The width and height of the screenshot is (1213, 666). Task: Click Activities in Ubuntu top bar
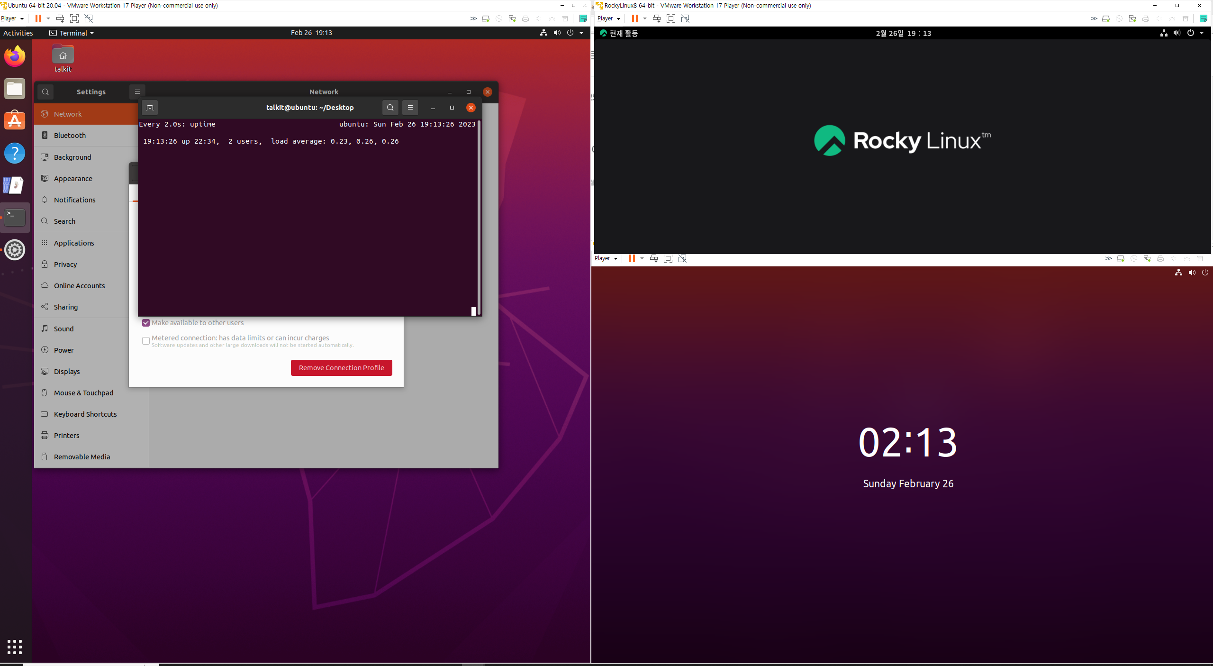pos(18,33)
